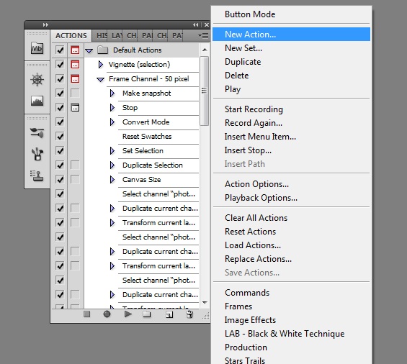The width and height of the screenshot is (407, 364).
Task: Collapse the panel group with left double arrows
Action: pyautogui.click(x=196, y=25)
